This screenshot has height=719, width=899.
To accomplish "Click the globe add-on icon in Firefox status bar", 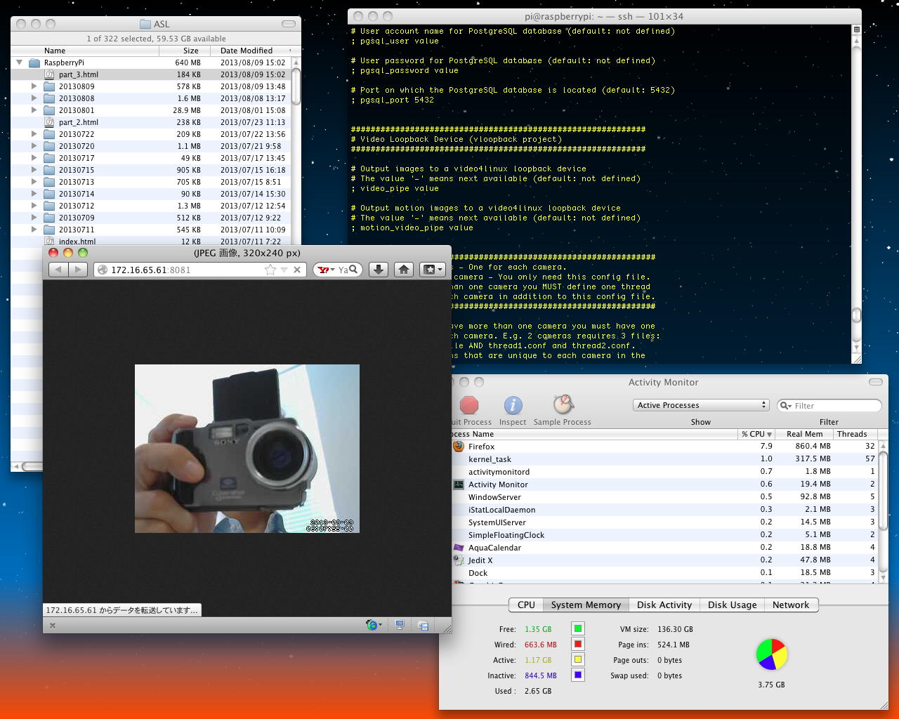I will 372,625.
